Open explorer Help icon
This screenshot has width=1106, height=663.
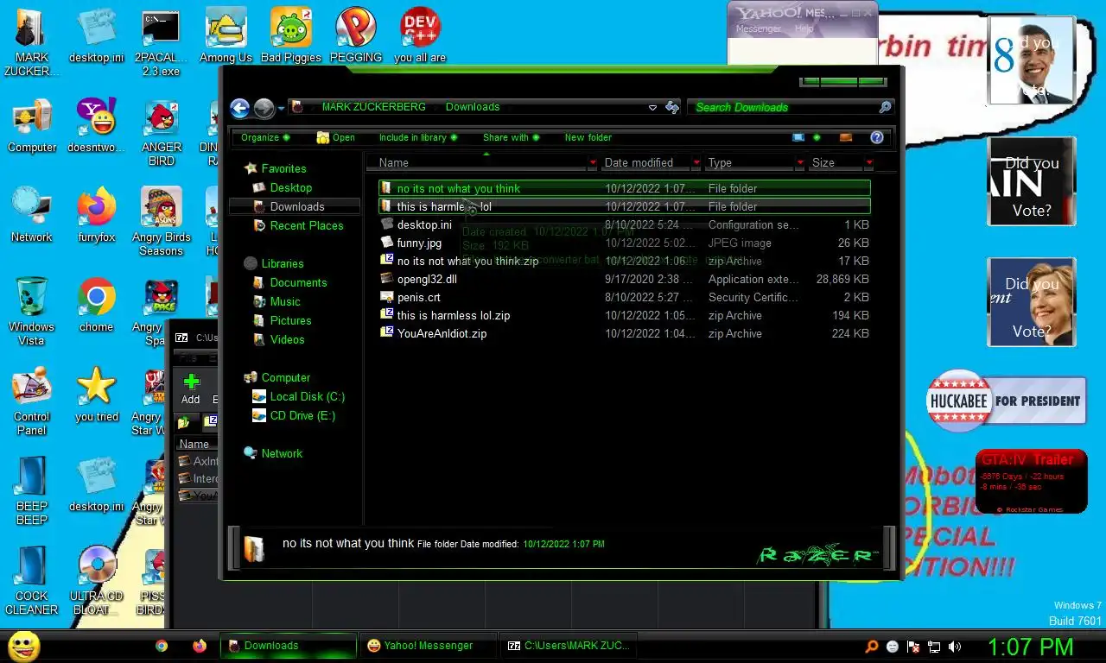pos(877,137)
